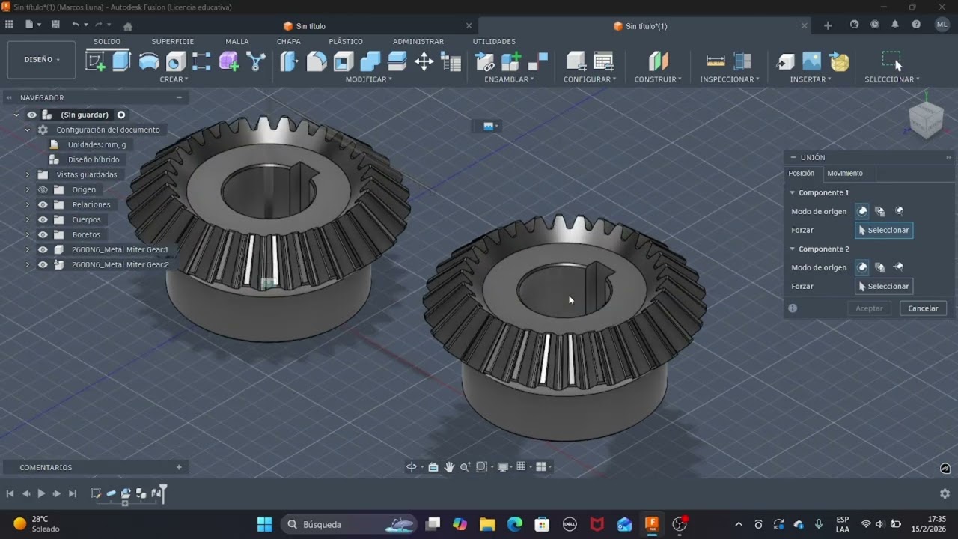Image resolution: width=958 pixels, height=539 pixels.
Task: Switch to the MALLA tab
Action: click(x=237, y=42)
